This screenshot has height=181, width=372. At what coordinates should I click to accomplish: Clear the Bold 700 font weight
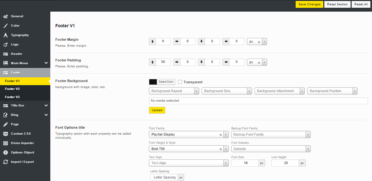point(220,149)
